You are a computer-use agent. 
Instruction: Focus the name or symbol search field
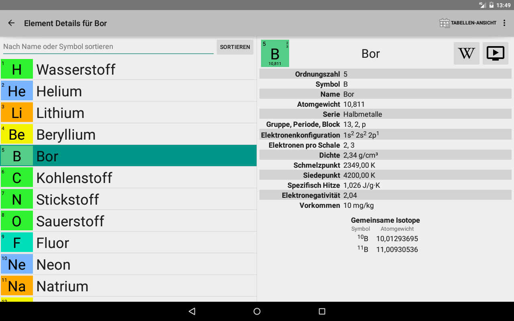click(108, 47)
